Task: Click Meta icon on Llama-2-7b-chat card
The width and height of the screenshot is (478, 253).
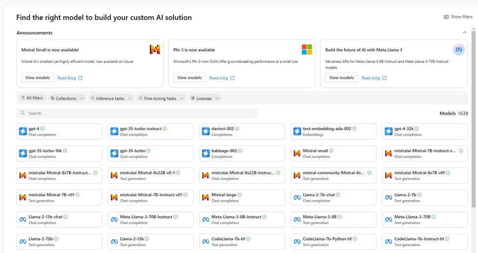Action: tap(297, 198)
